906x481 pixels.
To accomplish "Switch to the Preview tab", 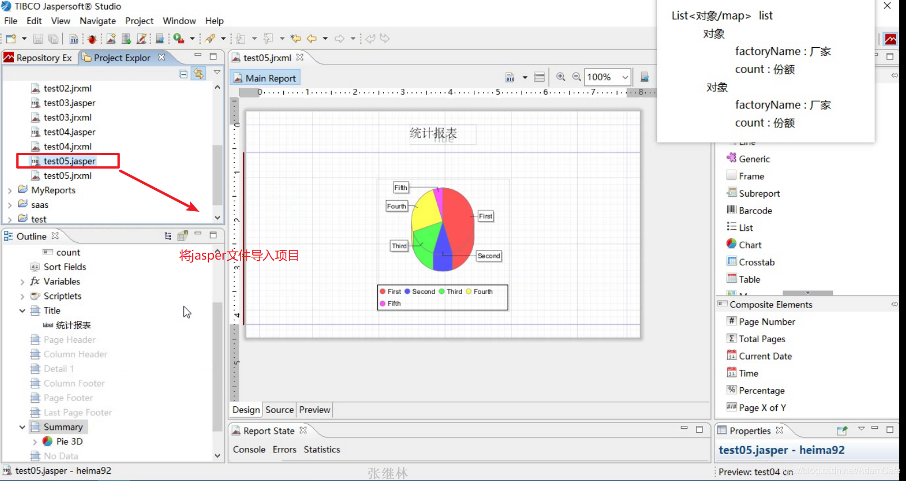I will [315, 410].
